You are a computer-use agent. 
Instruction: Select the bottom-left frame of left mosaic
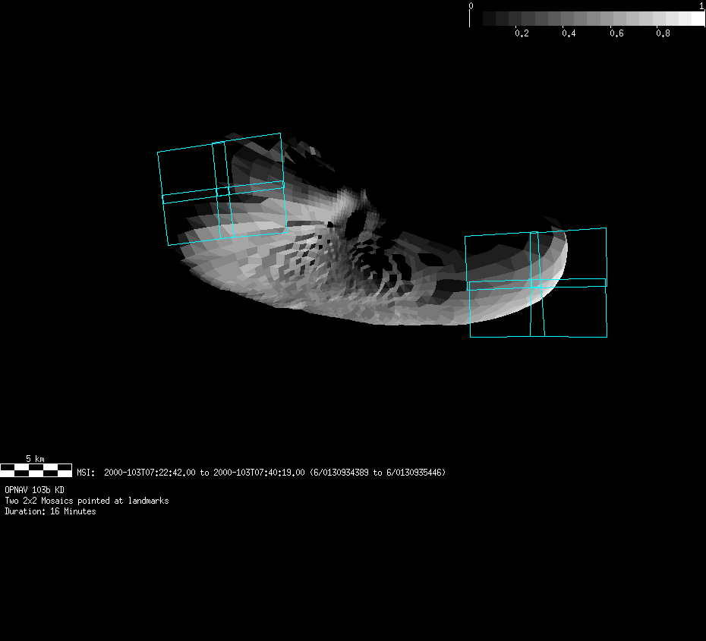[194, 220]
